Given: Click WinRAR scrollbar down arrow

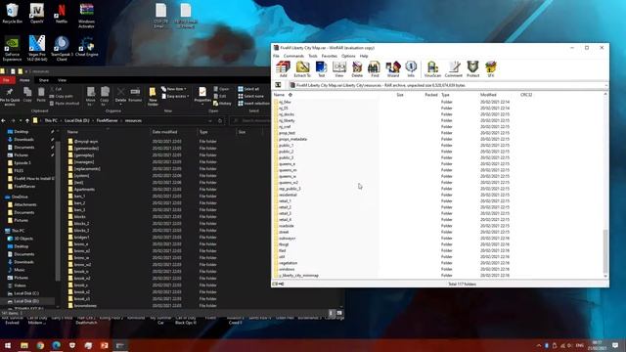Looking at the screenshot, I should pyautogui.click(x=605, y=276).
